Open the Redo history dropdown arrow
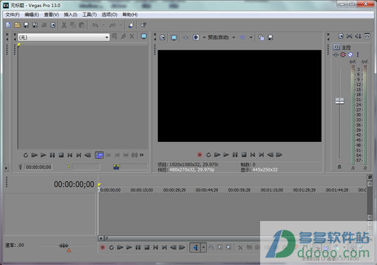This screenshot has height=265, width=377. tap(121, 25)
